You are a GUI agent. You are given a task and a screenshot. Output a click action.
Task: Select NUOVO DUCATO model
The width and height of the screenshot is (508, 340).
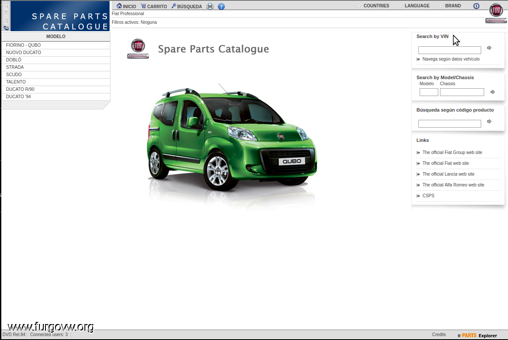click(56, 52)
